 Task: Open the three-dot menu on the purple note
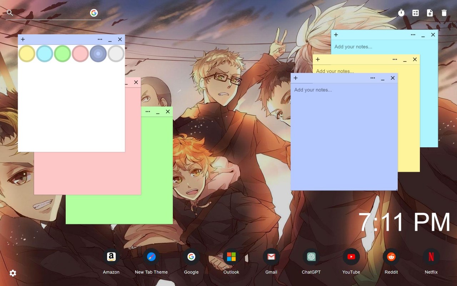[373, 78]
